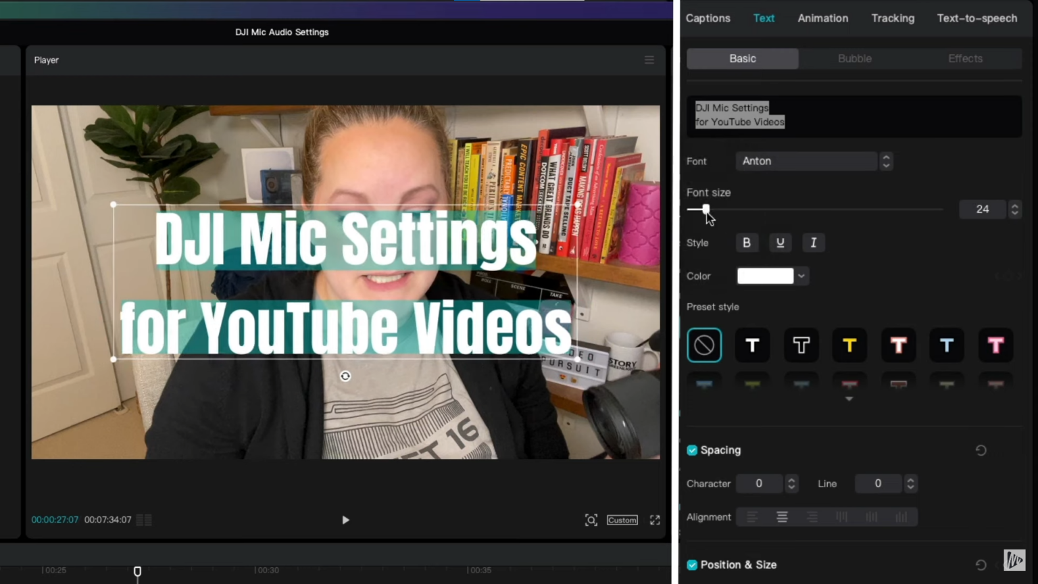This screenshot has height=584, width=1038.
Task: Set text alignment to center
Action: 782,516
